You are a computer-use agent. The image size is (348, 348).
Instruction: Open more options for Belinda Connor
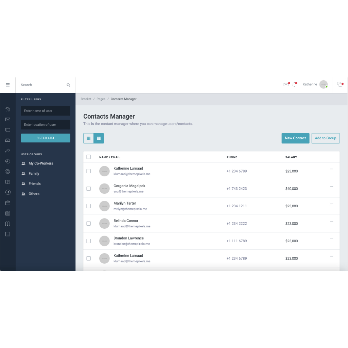332,221
